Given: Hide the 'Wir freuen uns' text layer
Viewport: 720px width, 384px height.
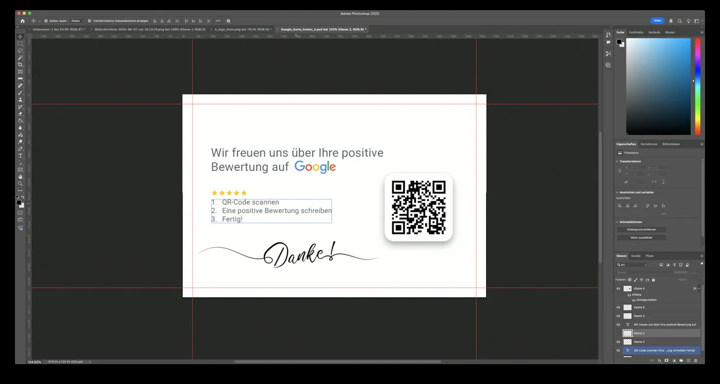Looking at the screenshot, I should [618, 324].
